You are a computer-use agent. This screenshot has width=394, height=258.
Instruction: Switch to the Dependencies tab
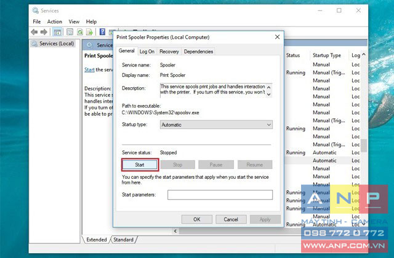click(198, 52)
